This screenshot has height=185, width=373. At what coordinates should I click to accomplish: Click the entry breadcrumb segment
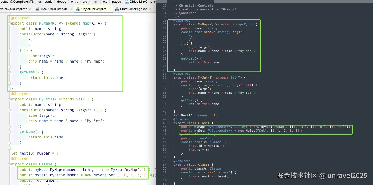click(x=74, y=2)
